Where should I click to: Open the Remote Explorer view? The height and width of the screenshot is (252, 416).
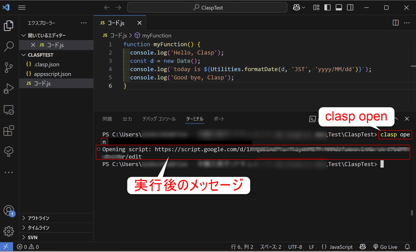pos(9,109)
